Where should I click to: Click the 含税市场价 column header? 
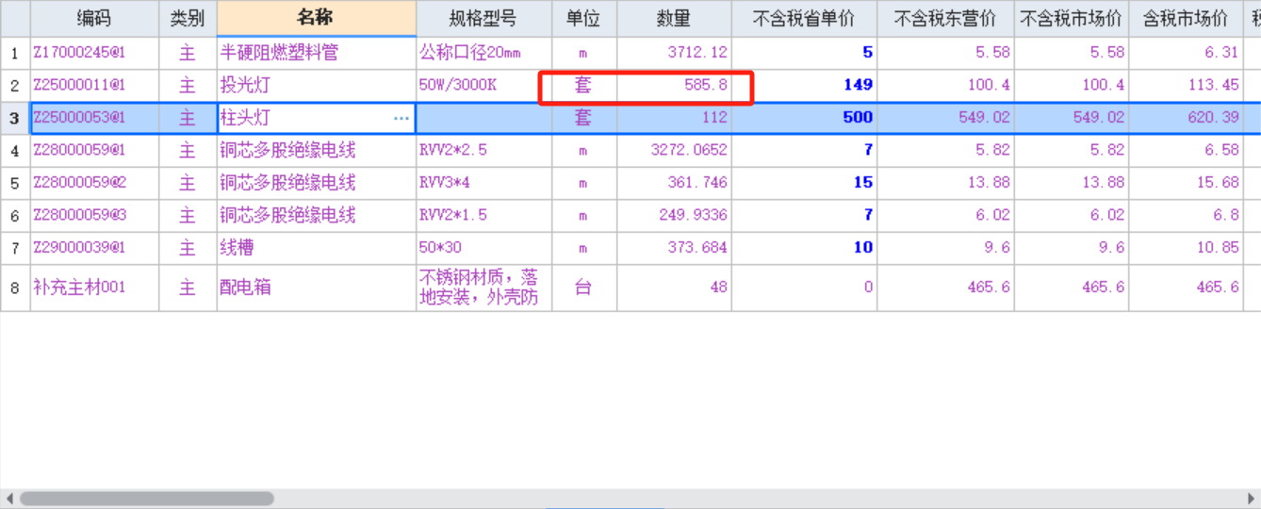click(1186, 19)
